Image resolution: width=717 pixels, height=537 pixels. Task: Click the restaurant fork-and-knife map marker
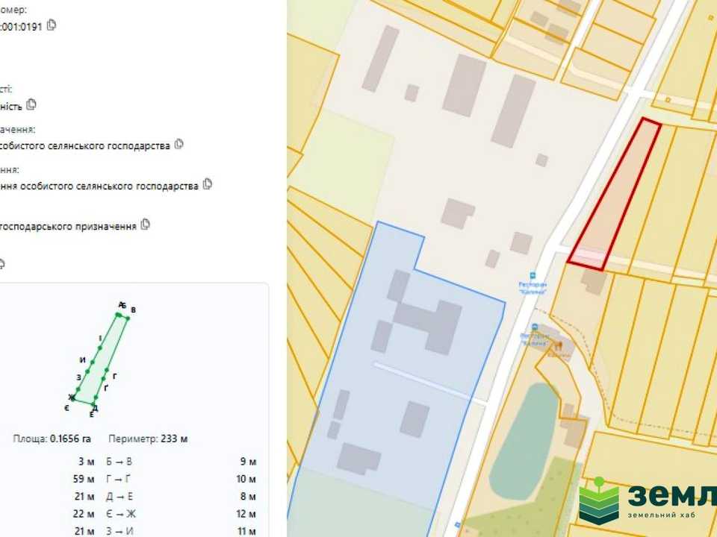(x=559, y=345)
